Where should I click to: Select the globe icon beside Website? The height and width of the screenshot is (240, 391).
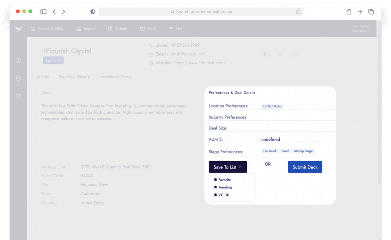(151, 63)
